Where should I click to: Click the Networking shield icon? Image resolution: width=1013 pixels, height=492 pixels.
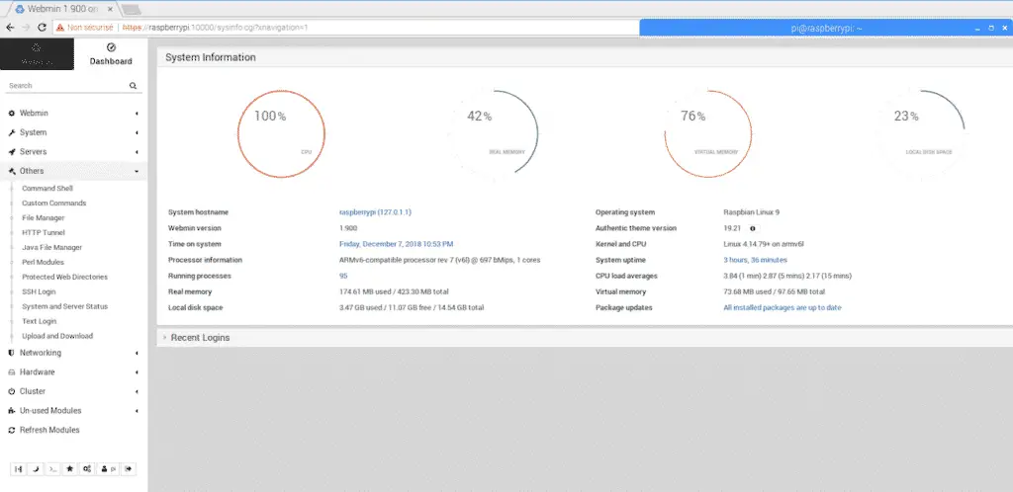[12, 354]
